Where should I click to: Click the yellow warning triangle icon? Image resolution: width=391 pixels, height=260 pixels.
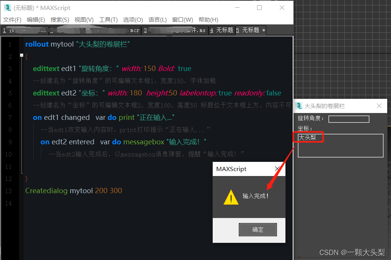click(x=231, y=198)
